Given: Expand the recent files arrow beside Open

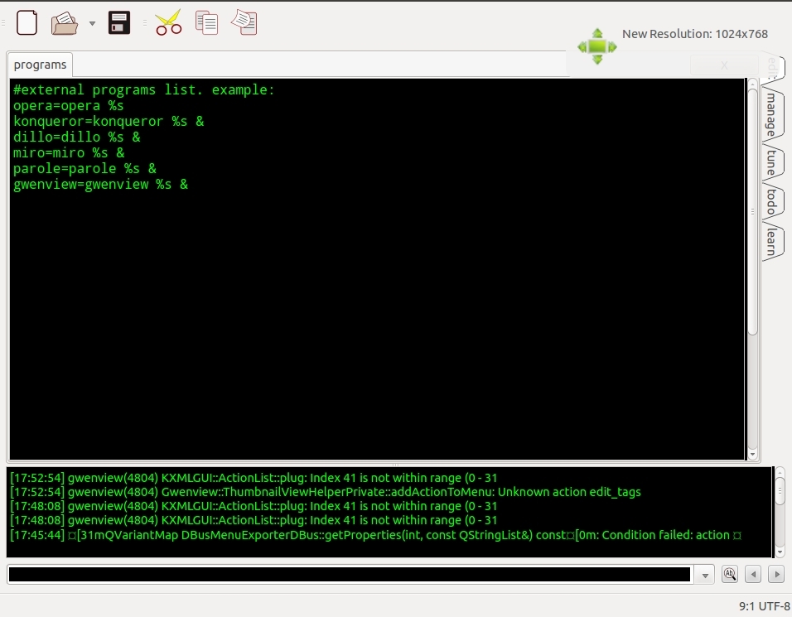Looking at the screenshot, I should point(92,23).
